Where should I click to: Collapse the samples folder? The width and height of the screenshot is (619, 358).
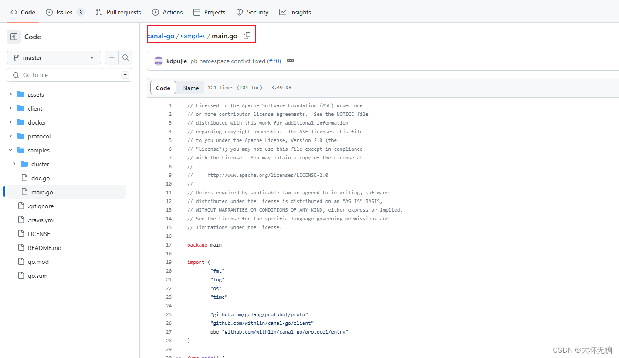[10, 150]
